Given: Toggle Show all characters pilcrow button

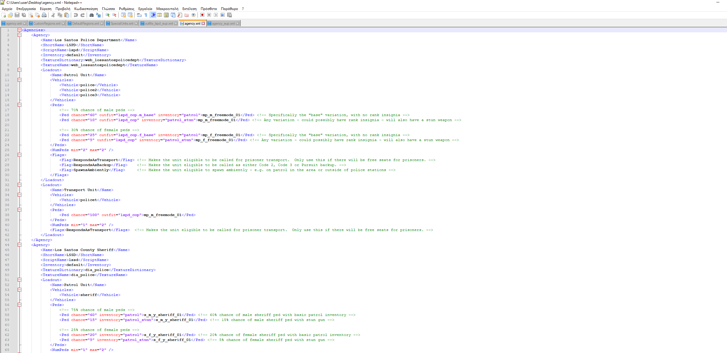Looking at the screenshot, I should pyautogui.click(x=146, y=15).
